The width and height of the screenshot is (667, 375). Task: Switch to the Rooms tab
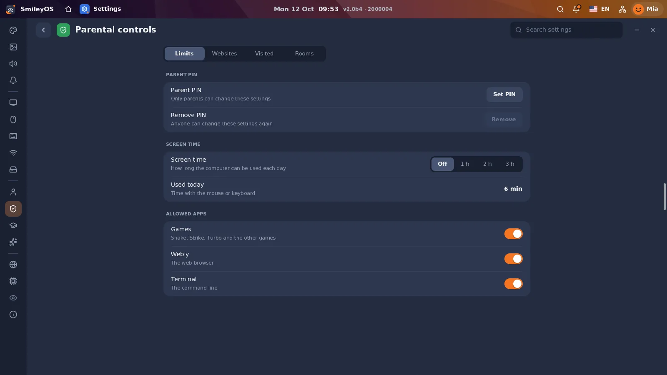pos(304,54)
